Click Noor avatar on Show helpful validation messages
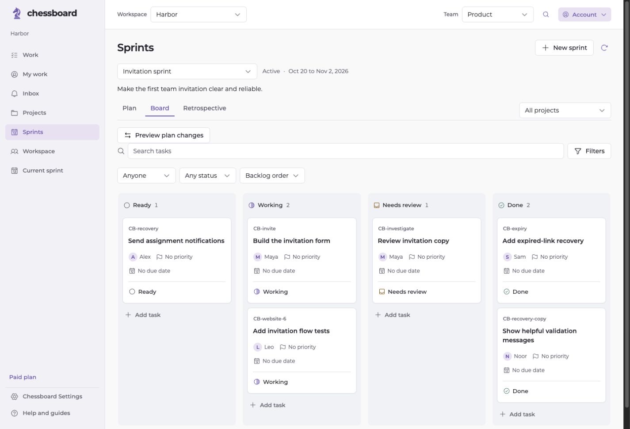Viewport: 630px width, 429px height. (507, 356)
